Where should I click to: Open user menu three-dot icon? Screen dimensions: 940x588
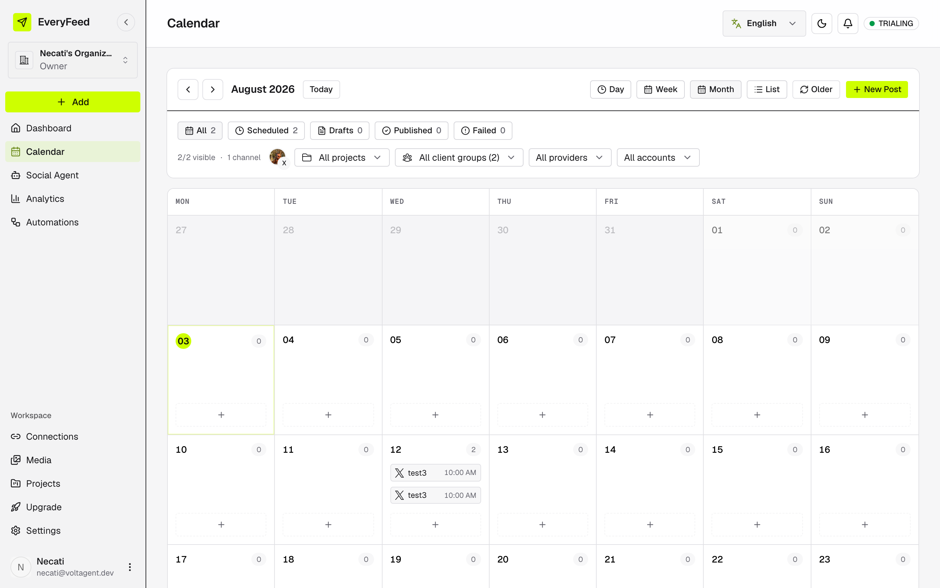tap(130, 567)
